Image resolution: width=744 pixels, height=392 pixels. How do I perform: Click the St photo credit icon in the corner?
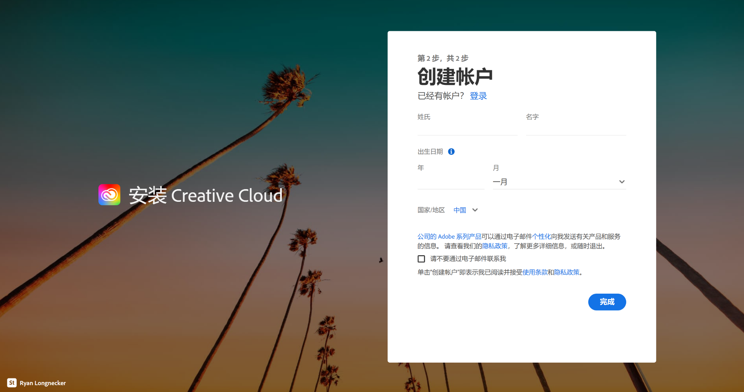12,383
